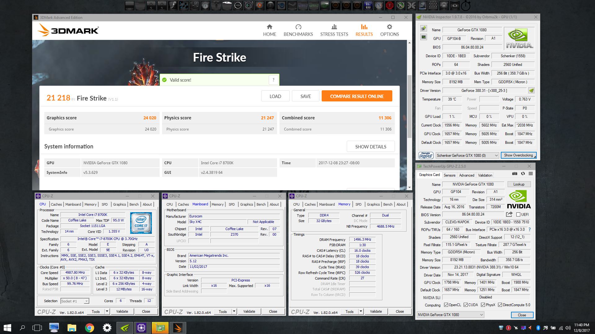The image size is (595, 334).
Task: Switch to CPU-Z taskbar icon
Action: pos(142,328)
